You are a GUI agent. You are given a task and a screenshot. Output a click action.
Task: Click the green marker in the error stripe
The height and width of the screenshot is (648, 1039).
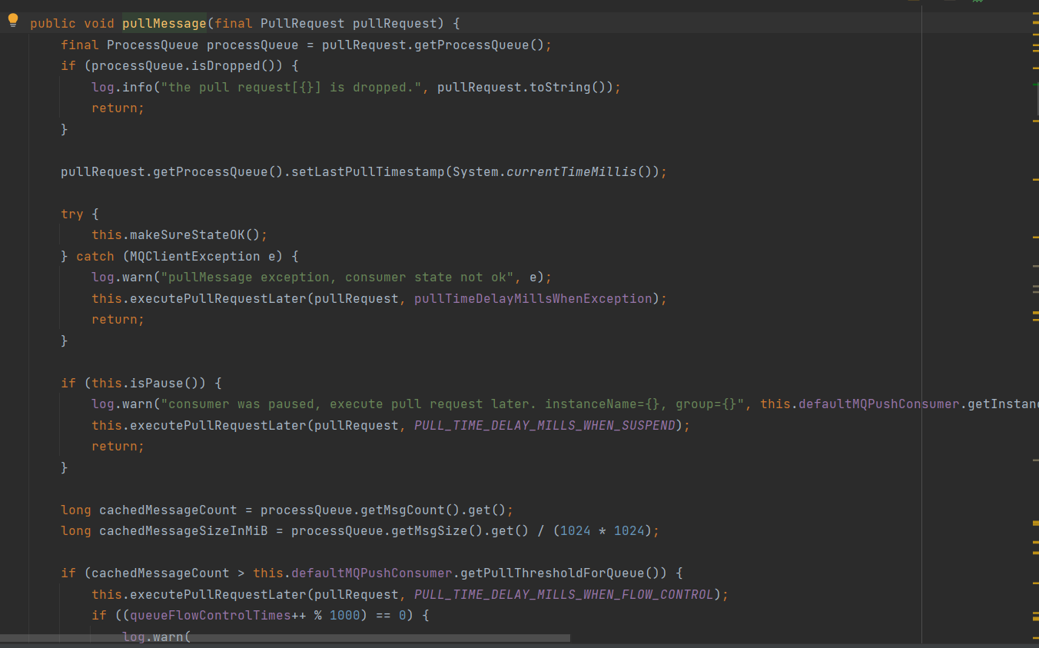click(x=1035, y=83)
